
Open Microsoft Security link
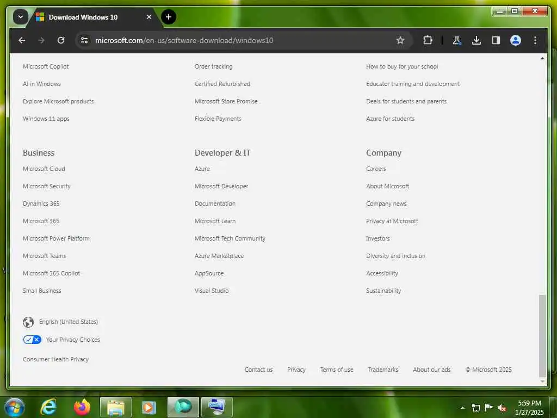click(47, 186)
